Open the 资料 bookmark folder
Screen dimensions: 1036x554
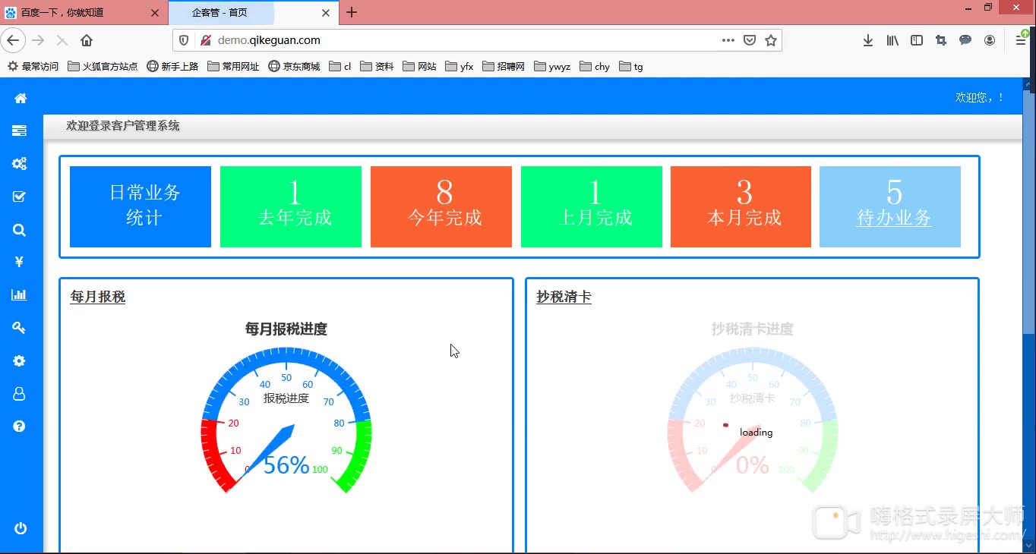click(x=377, y=66)
